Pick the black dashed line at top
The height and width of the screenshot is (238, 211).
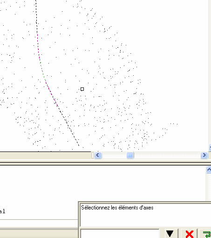click(36, 15)
